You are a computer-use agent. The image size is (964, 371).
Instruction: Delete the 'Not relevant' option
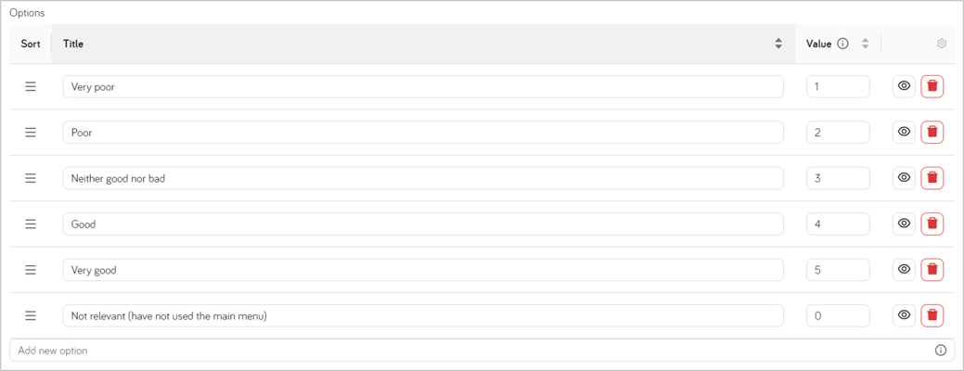click(x=932, y=315)
